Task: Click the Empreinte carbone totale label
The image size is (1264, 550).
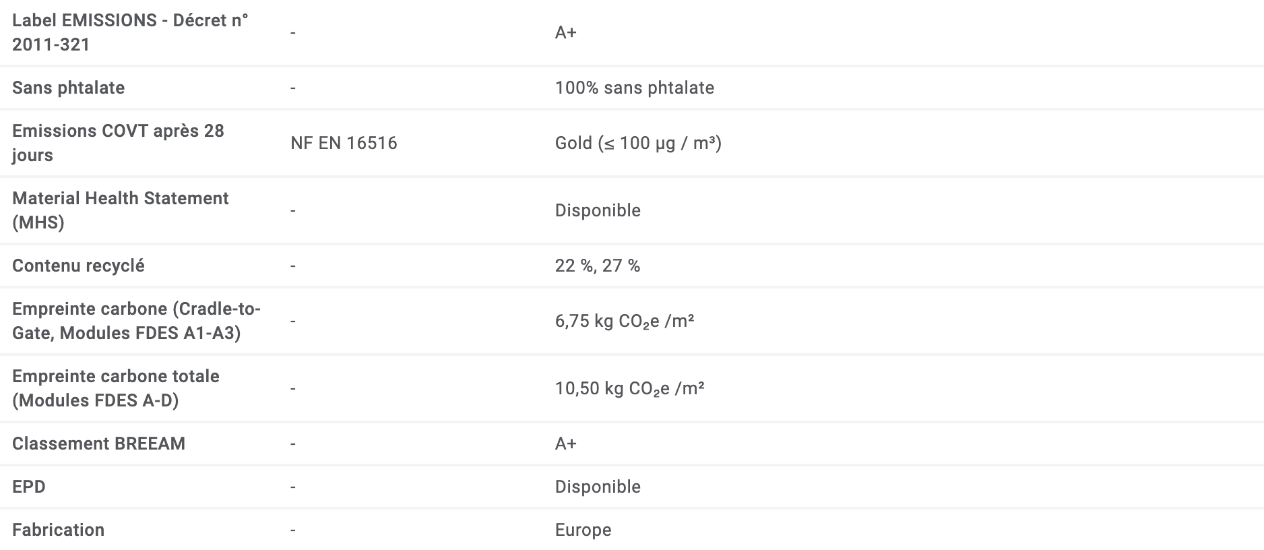Action: point(115,388)
